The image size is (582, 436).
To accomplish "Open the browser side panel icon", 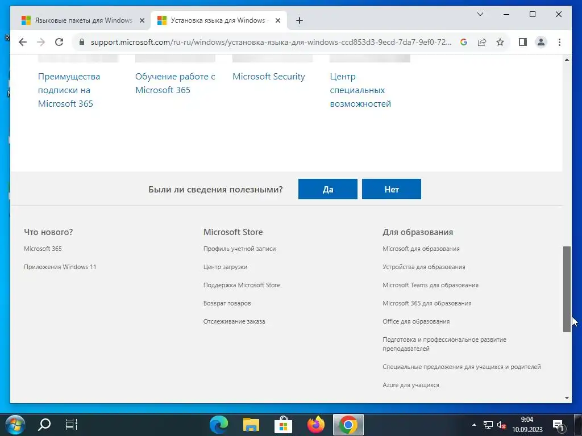I will [523, 42].
